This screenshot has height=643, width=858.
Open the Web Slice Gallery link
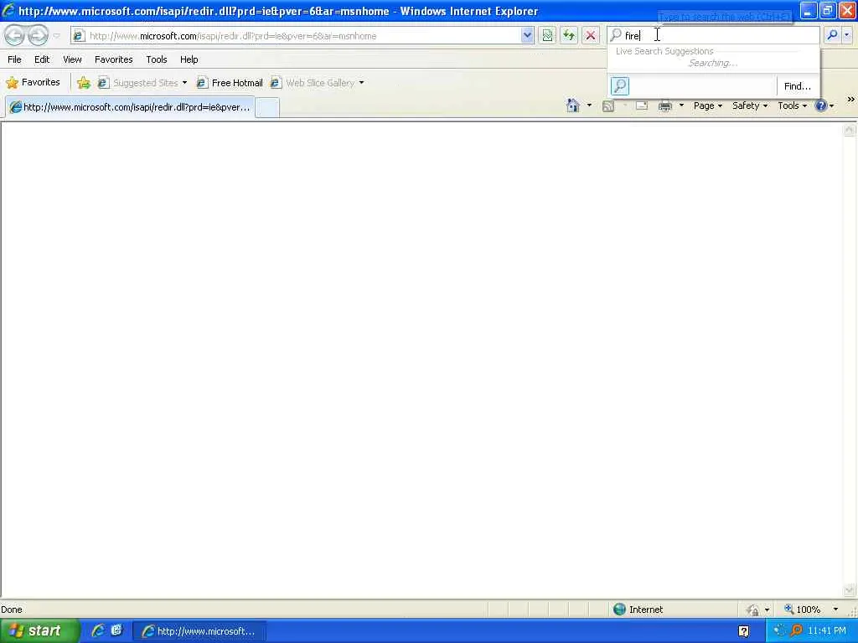tap(313, 83)
